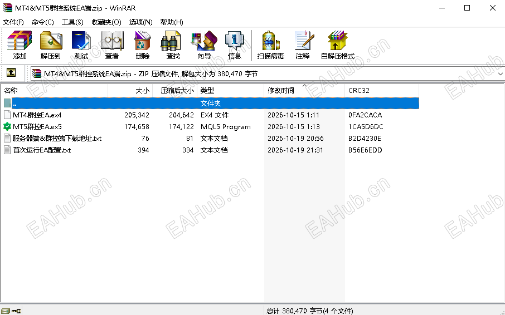Open the 工具(S) menu
The width and height of the screenshot is (505, 315).
click(72, 22)
